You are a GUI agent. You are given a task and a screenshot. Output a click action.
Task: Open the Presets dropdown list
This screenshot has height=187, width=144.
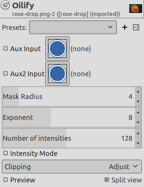pos(73,27)
